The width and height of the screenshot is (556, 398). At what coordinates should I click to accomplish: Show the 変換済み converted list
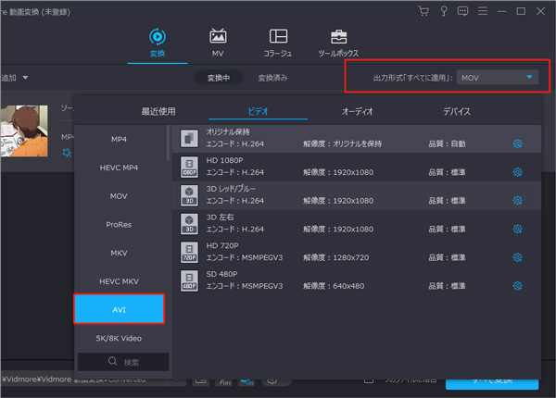272,78
